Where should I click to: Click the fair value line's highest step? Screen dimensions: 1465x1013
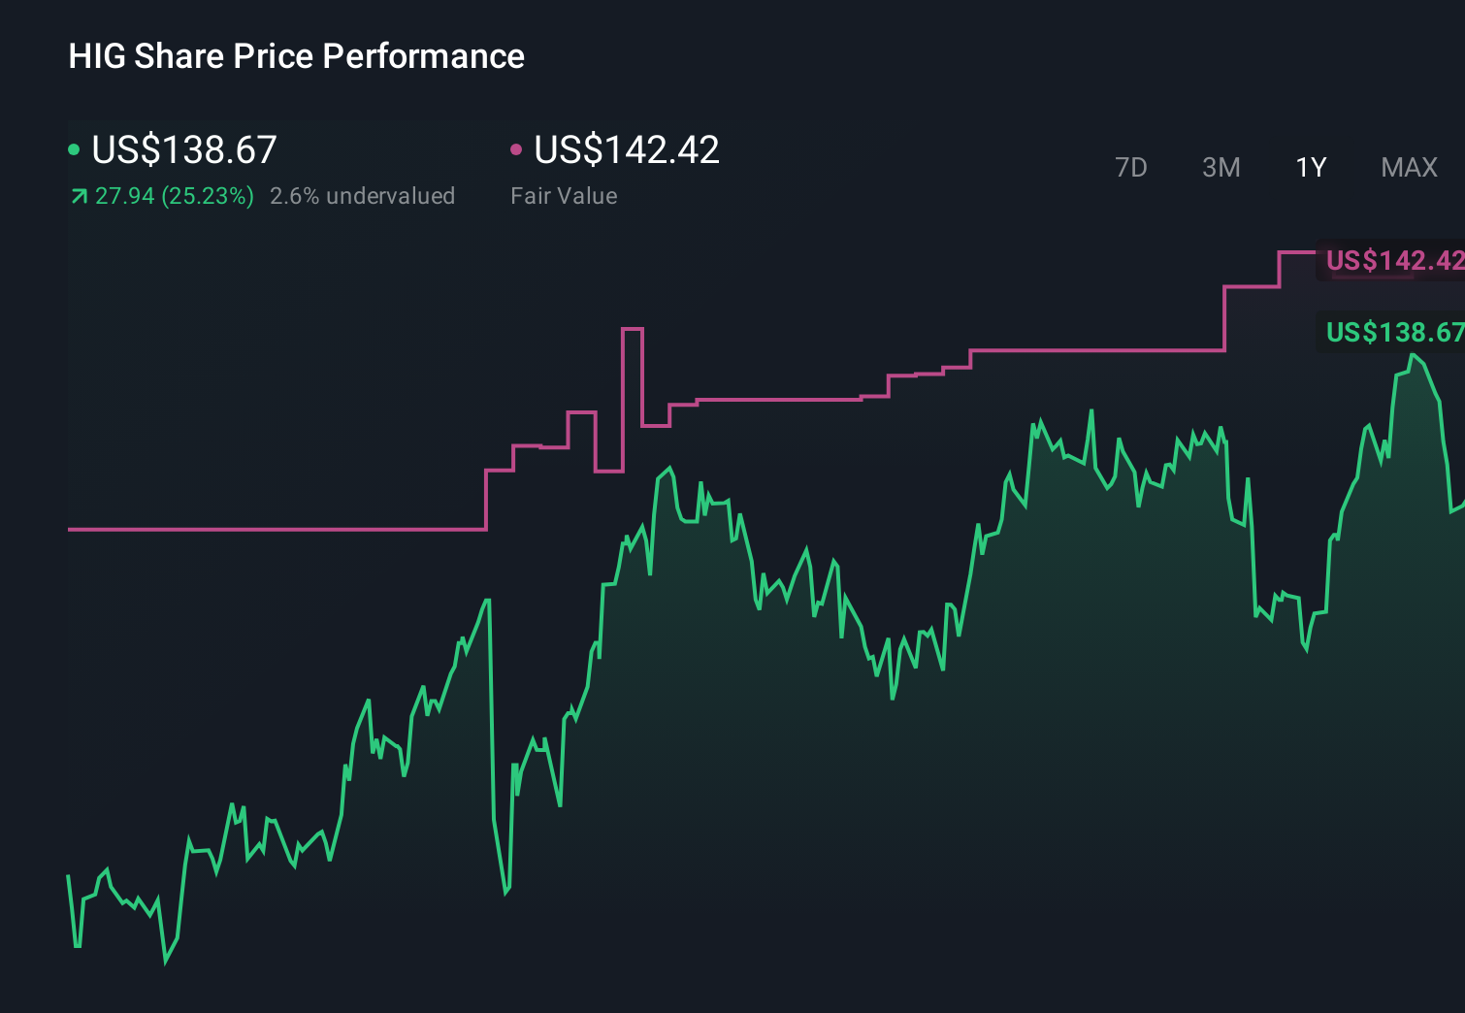pos(1300,252)
